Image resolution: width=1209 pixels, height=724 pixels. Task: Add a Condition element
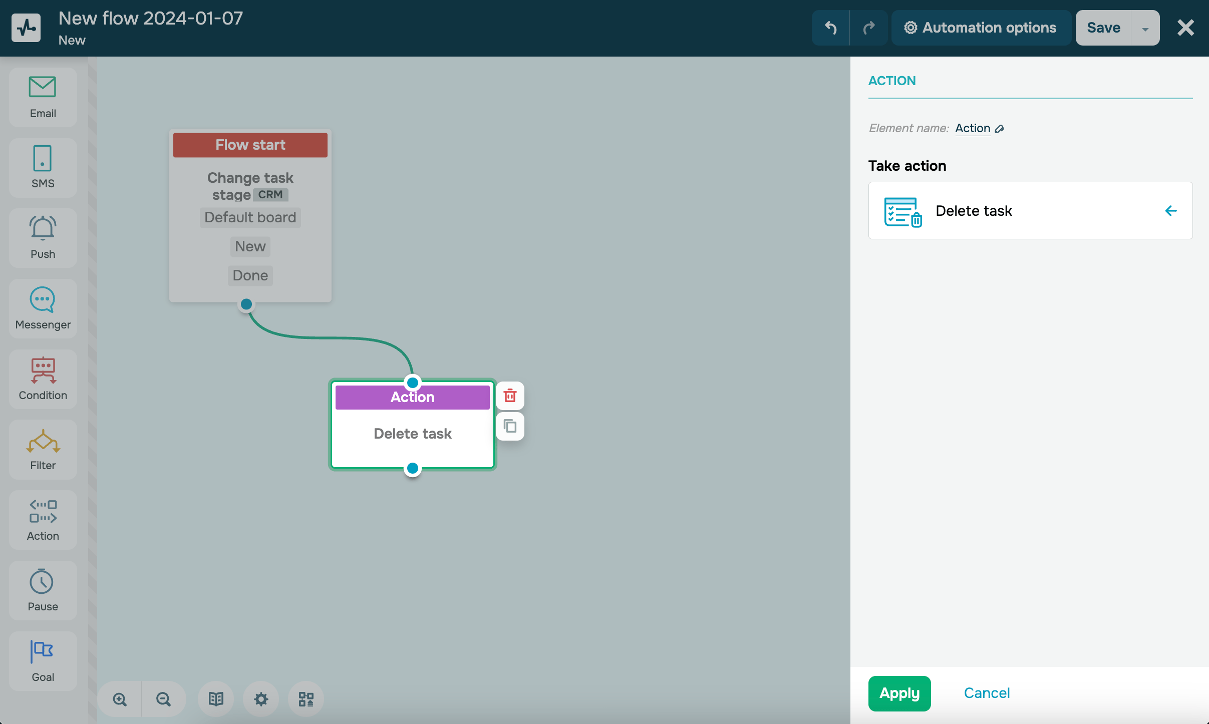pyautogui.click(x=43, y=379)
